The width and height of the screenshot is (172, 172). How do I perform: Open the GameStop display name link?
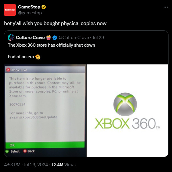29,7
